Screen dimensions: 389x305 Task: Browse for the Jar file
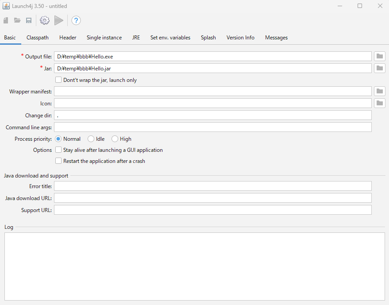(379, 68)
